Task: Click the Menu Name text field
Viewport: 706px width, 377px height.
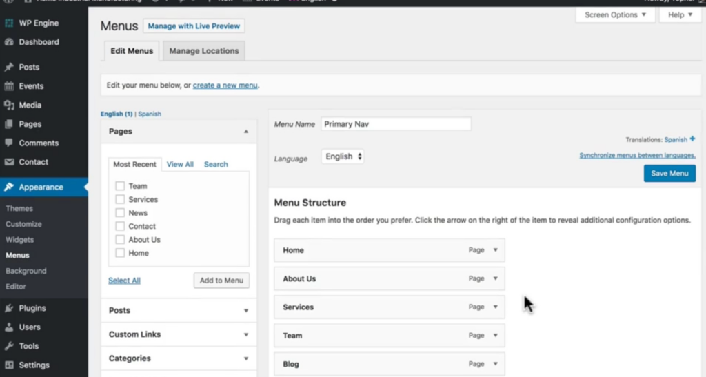Action: (x=396, y=124)
